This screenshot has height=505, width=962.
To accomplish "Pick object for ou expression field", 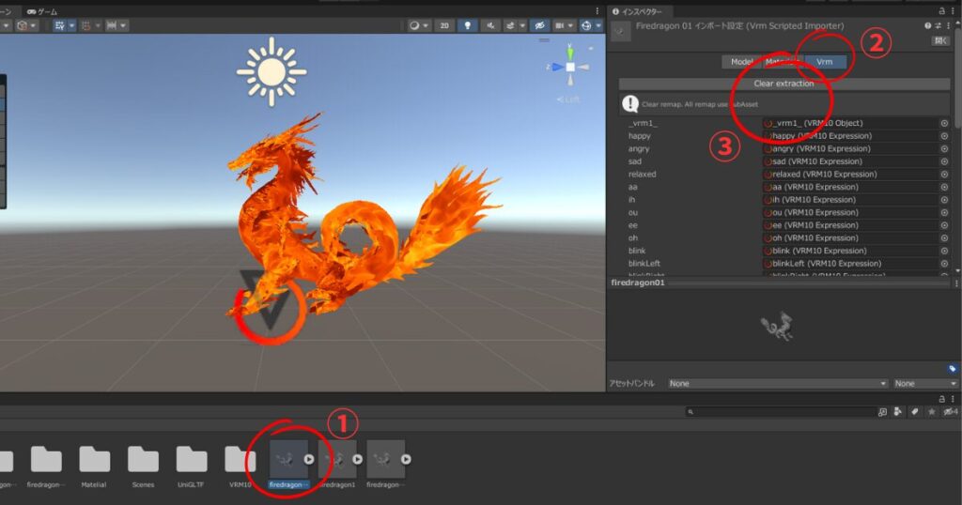I will [x=944, y=213].
